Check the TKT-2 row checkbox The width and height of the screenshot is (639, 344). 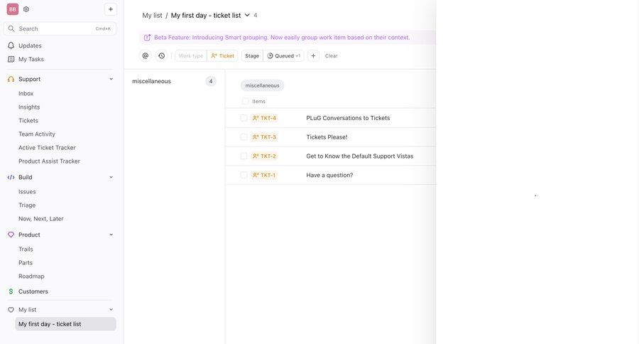[244, 156]
